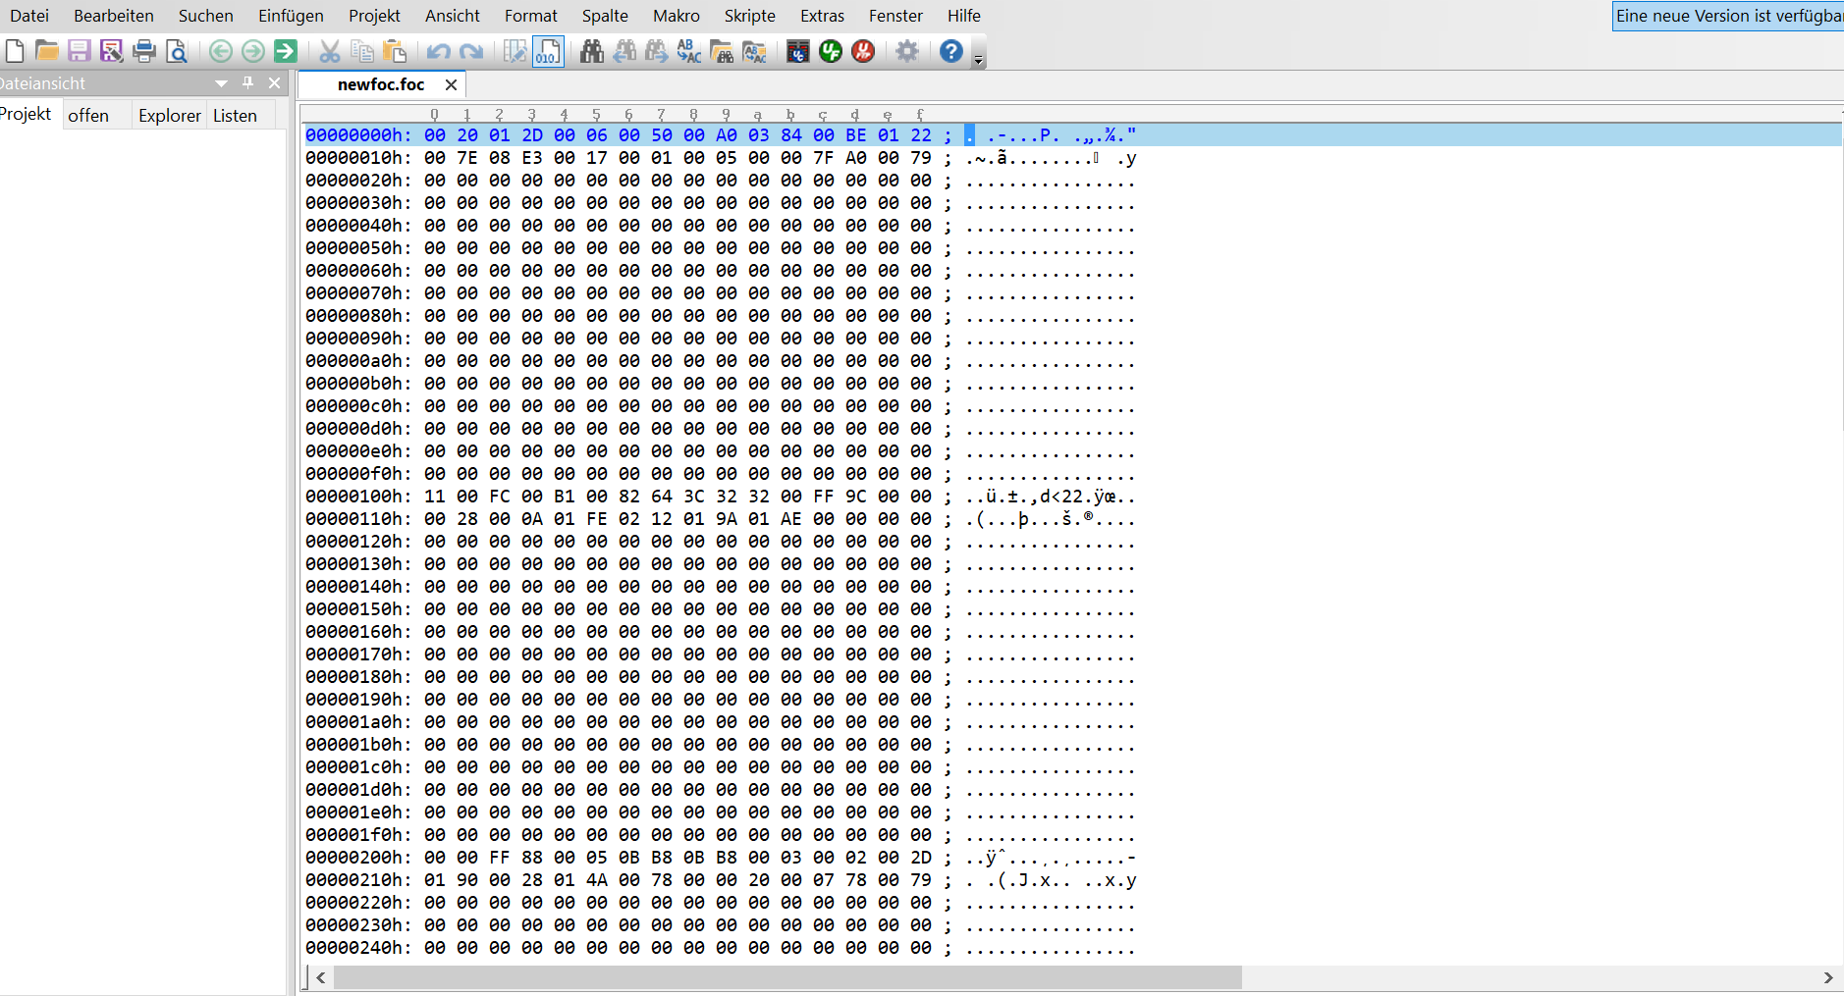The height and width of the screenshot is (996, 1844).
Task: Click the binoculars Find icon
Action: tap(591, 51)
